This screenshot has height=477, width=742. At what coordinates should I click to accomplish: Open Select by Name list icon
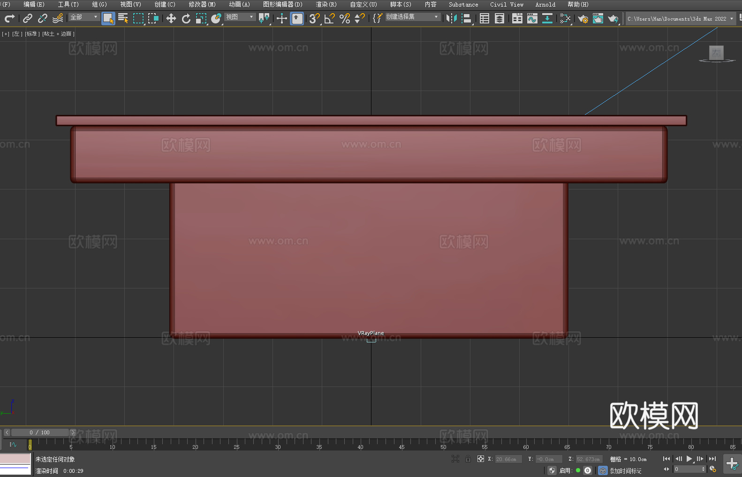(123, 18)
